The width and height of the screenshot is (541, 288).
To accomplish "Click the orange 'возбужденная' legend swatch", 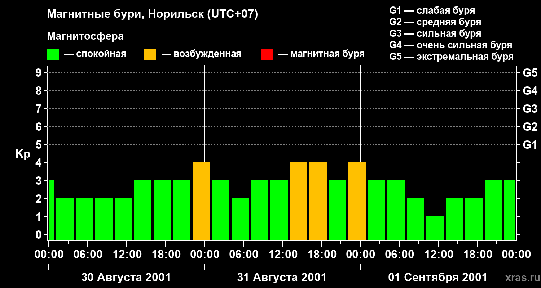I will [x=150, y=54].
